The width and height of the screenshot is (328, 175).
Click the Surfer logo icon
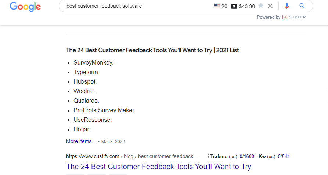(x=285, y=17)
